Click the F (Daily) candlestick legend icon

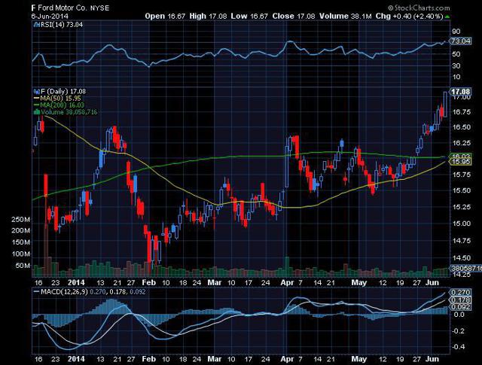(x=37, y=91)
